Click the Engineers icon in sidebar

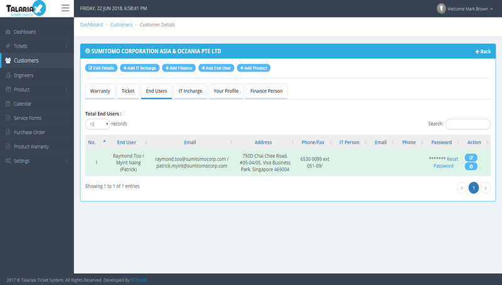point(8,75)
